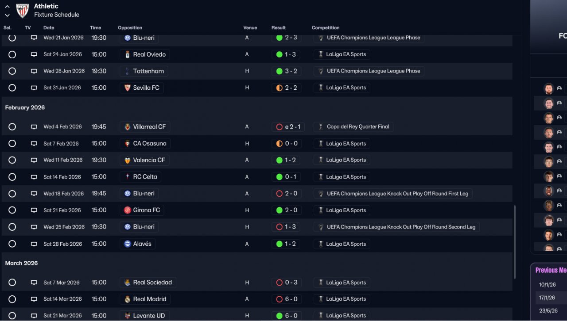
Task: Click TV icon for Real Oviedo fixture
Action: click(x=34, y=54)
